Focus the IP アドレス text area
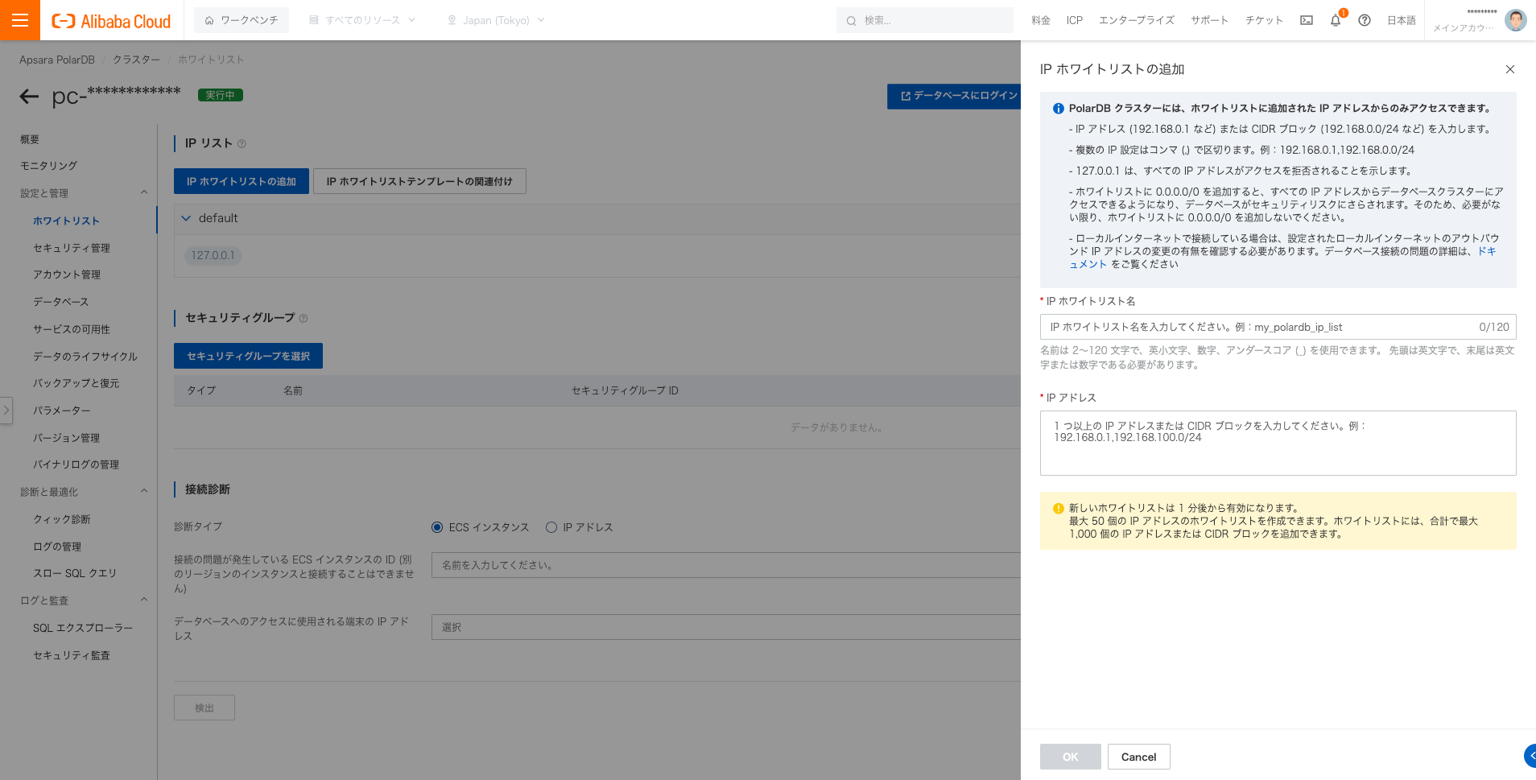 pyautogui.click(x=1278, y=444)
